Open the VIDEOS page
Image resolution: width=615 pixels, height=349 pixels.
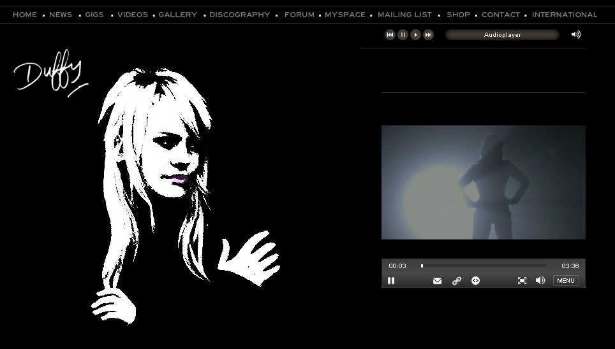click(133, 15)
